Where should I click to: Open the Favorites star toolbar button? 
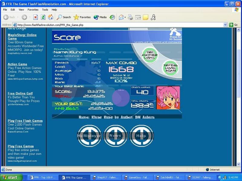click(82, 17)
